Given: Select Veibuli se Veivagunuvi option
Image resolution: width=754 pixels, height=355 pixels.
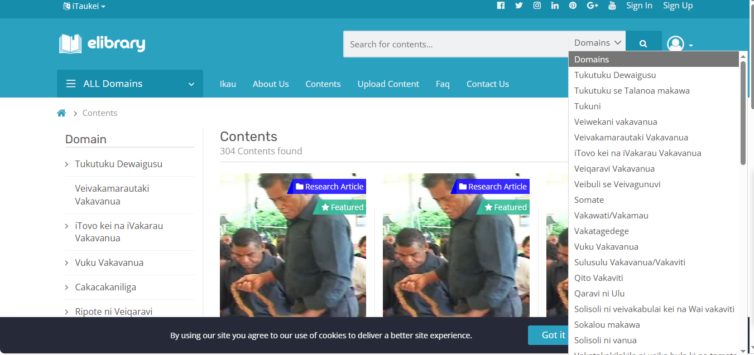Looking at the screenshot, I should click(x=654, y=184).
